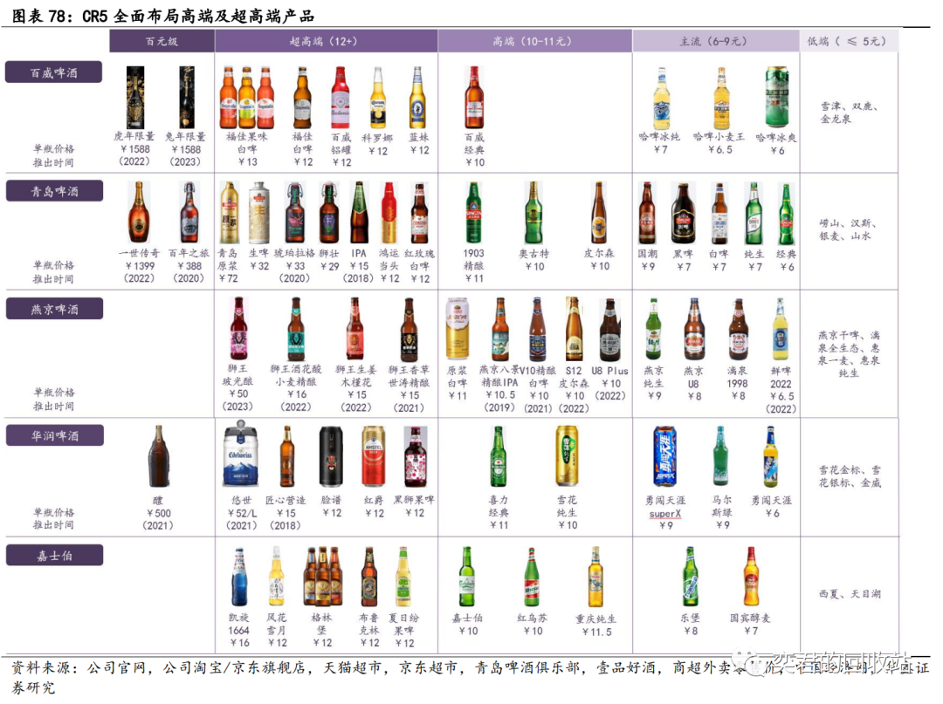The height and width of the screenshot is (704, 943).
Task: Select the 原浆白啤 yellow can image
Action: coord(457,329)
